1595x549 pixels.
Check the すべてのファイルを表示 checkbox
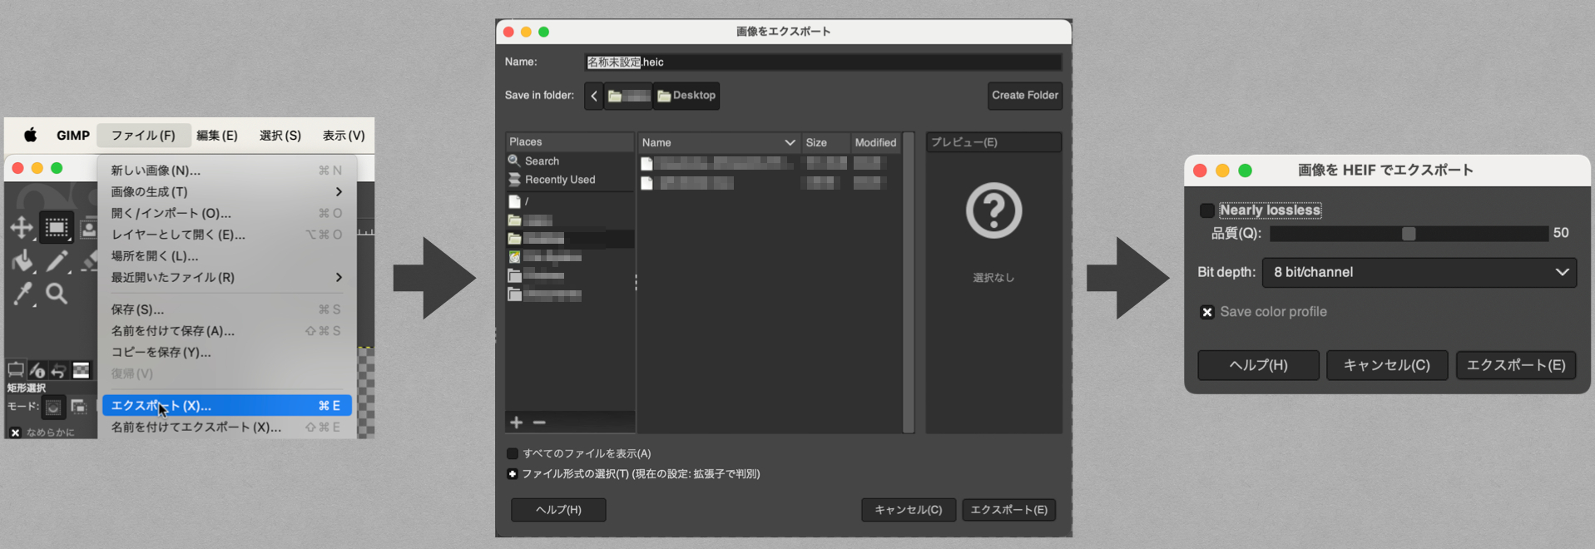click(x=513, y=453)
